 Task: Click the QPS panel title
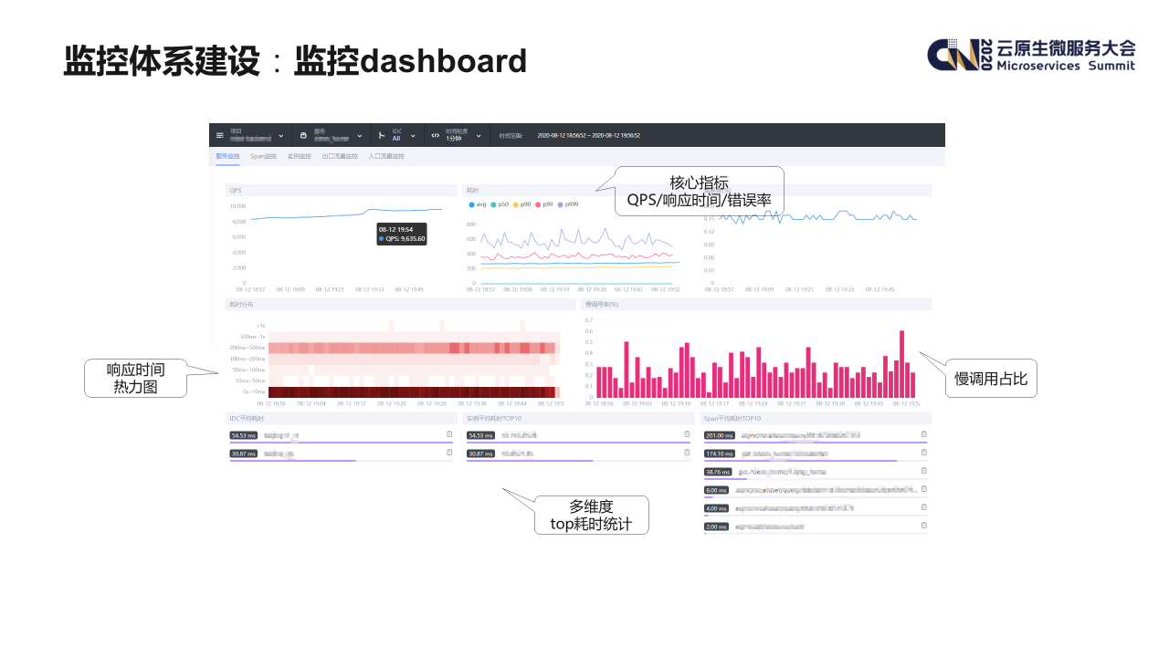(236, 190)
